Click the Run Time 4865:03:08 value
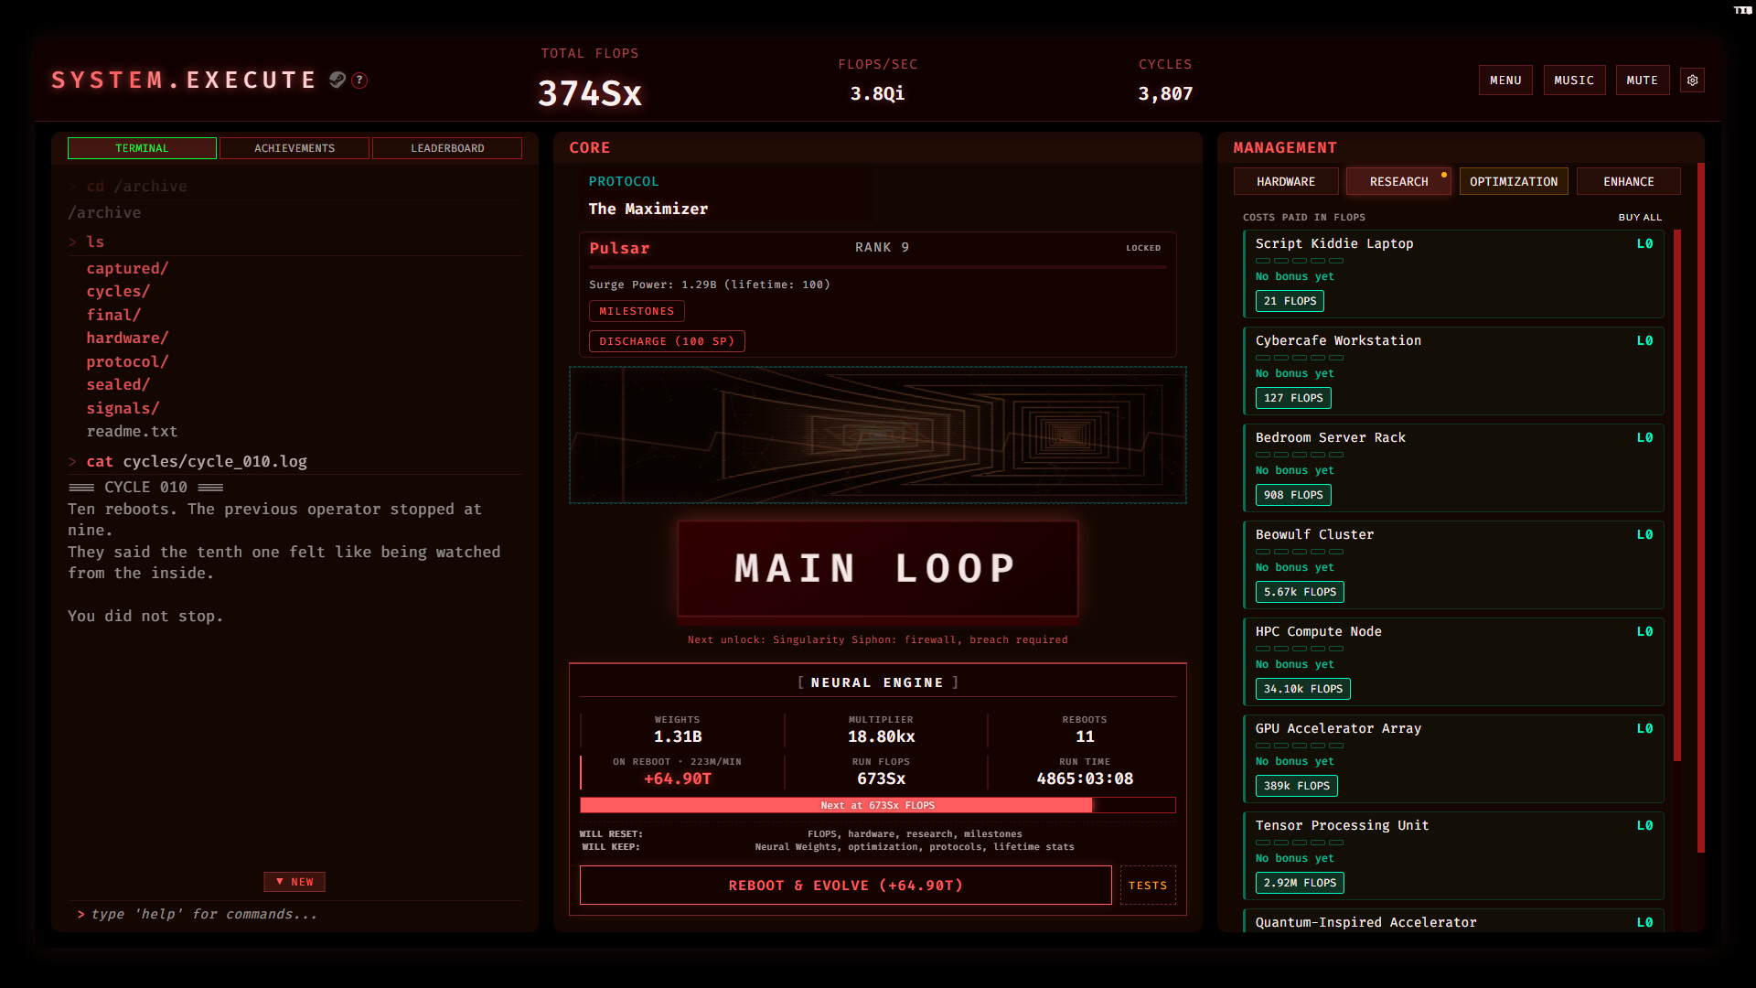Screen dimensions: 1756x988 (x=1085, y=779)
